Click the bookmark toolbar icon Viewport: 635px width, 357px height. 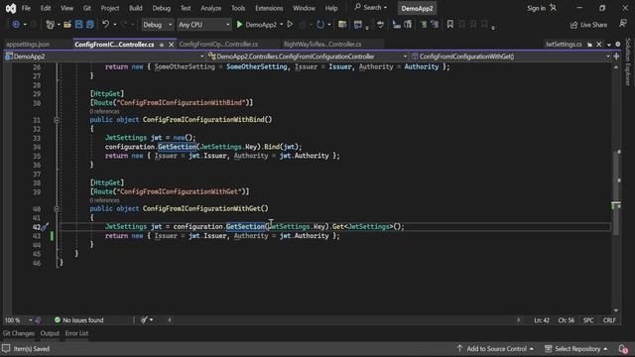pyautogui.click(x=449, y=25)
